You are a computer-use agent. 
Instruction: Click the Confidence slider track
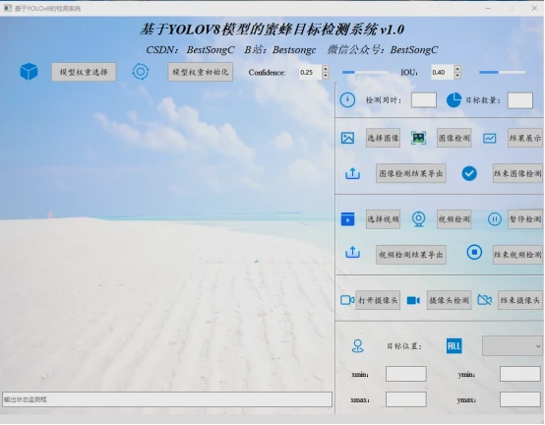point(365,72)
